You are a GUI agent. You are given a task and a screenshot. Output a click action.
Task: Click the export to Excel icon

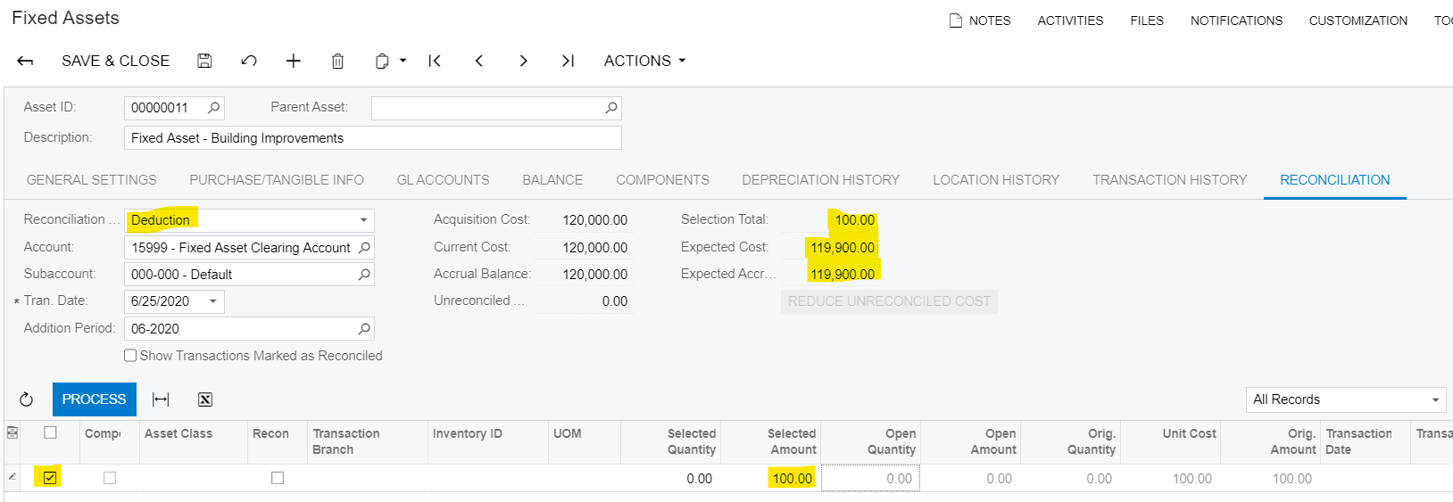(x=205, y=399)
